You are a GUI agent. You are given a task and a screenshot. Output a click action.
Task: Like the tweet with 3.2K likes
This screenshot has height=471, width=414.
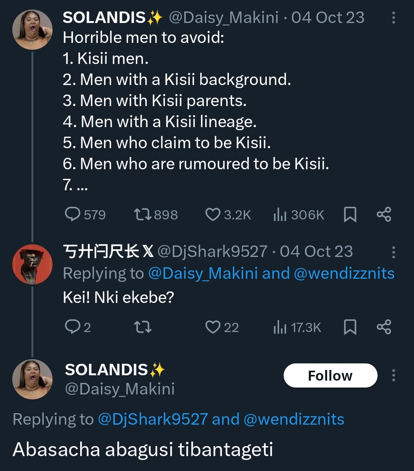tap(213, 214)
